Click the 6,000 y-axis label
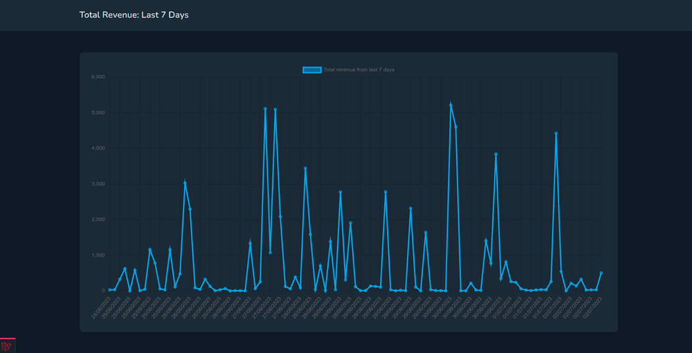 coord(98,77)
